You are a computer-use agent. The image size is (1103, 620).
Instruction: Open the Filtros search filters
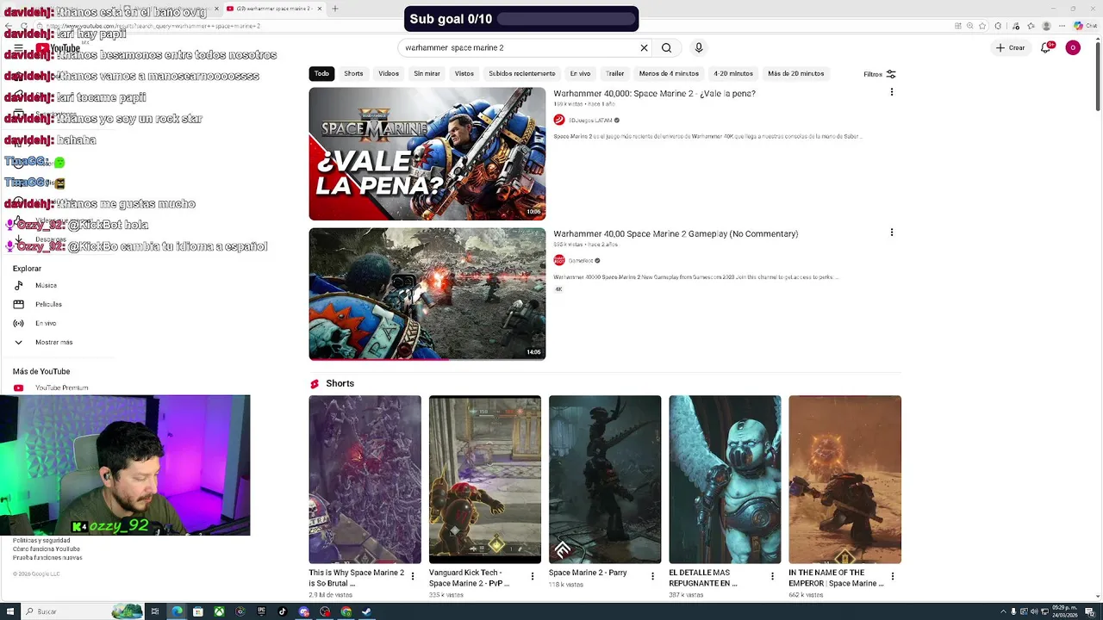tap(880, 74)
